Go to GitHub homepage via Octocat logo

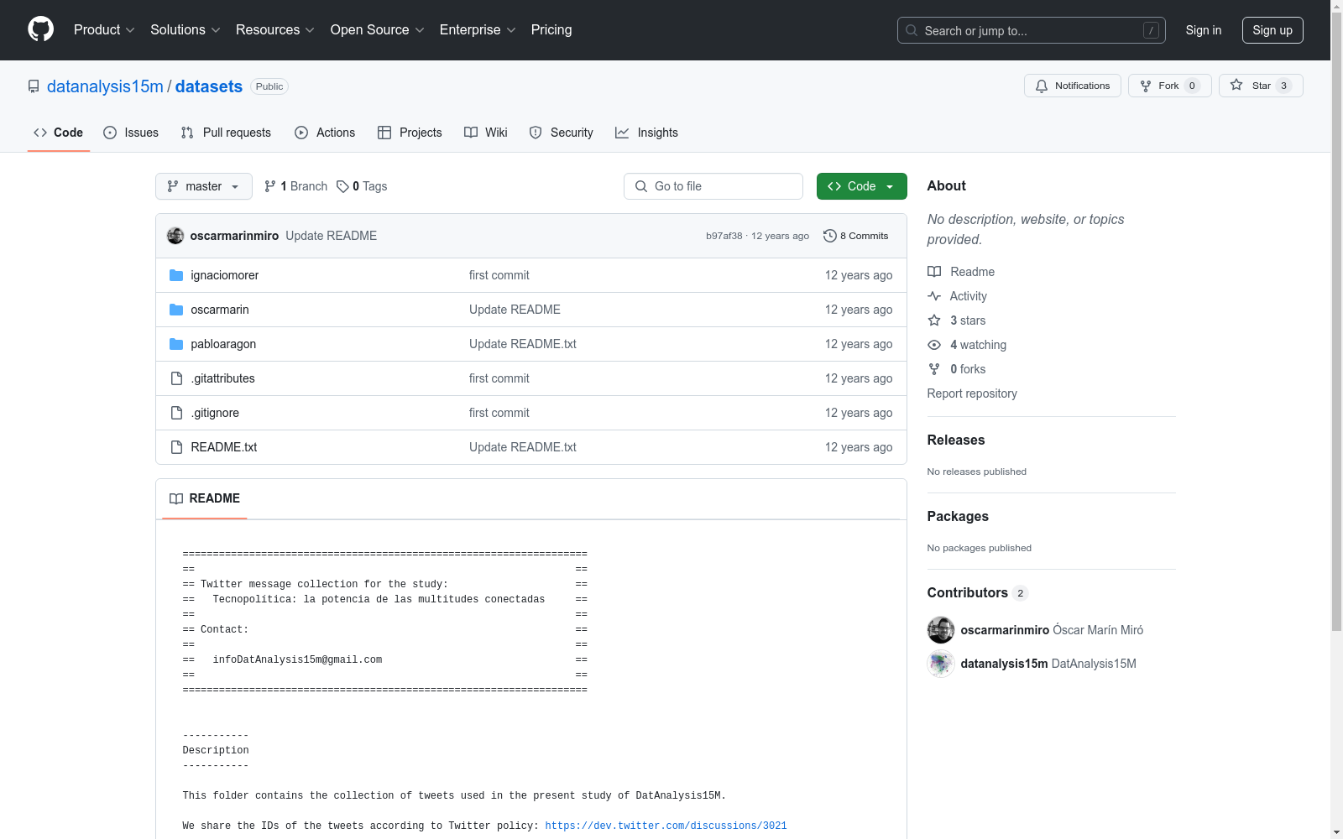click(x=40, y=29)
